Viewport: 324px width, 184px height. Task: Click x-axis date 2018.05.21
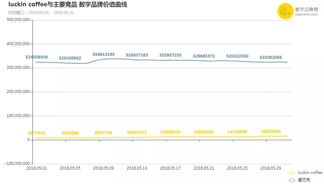point(204,168)
